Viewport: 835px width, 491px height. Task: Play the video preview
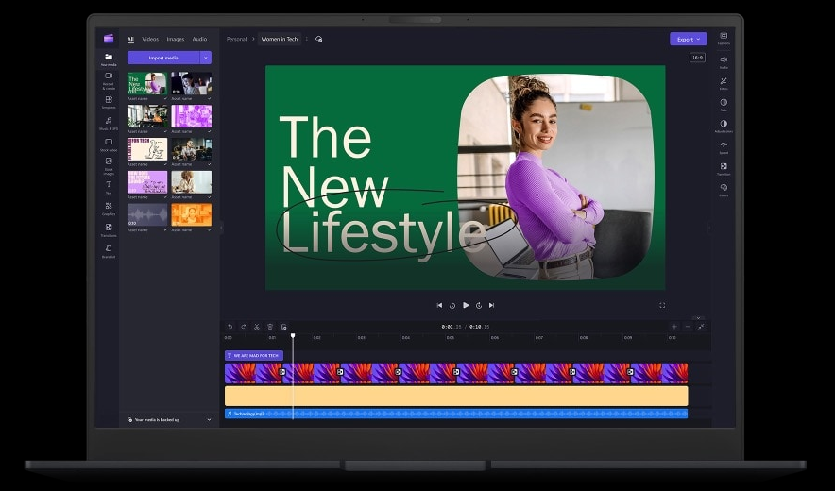[x=466, y=305]
